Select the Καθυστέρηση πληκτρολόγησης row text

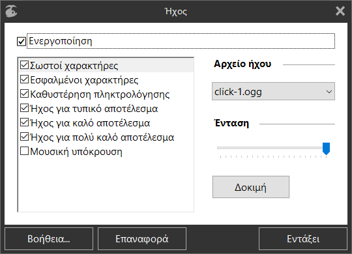coord(100,94)
